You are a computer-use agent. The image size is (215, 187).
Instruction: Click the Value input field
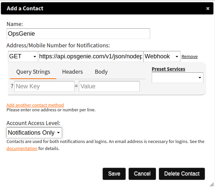pos(109,86)
